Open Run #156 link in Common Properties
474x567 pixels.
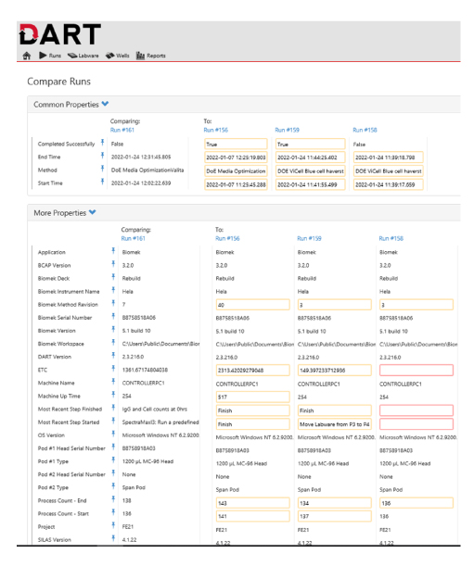coord(216,130)
